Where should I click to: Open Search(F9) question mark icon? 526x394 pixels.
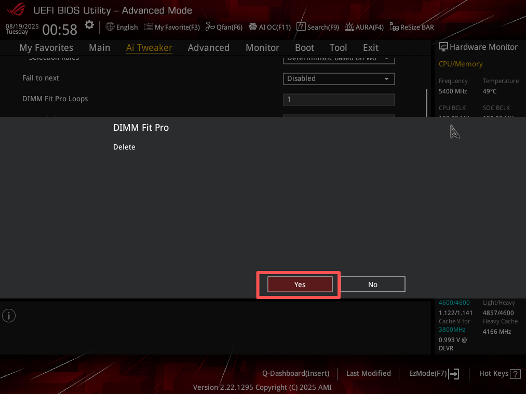(301, 27)
